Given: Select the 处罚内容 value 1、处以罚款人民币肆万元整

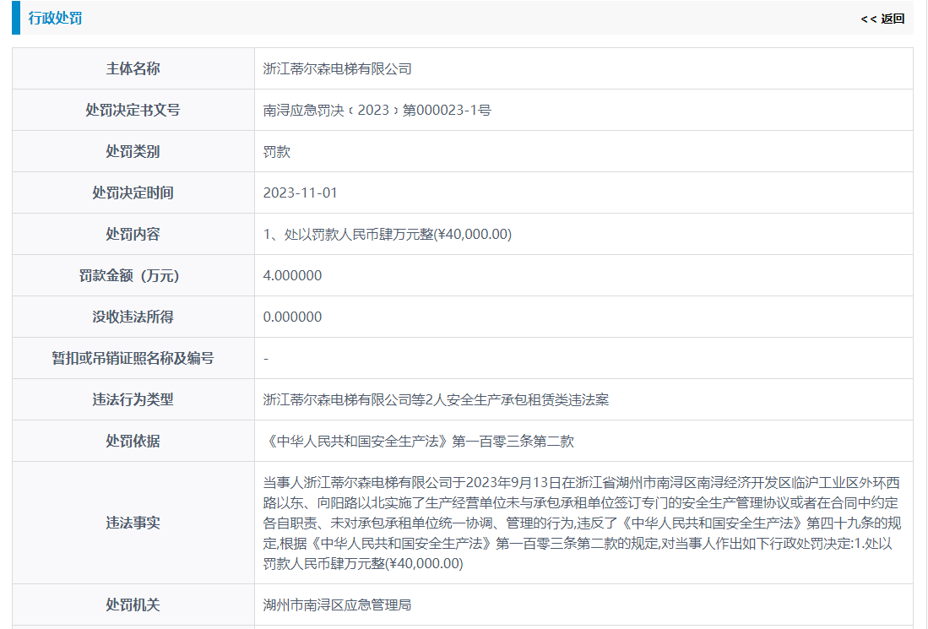Looking at the screenshot, I should (x=387, y=235).
